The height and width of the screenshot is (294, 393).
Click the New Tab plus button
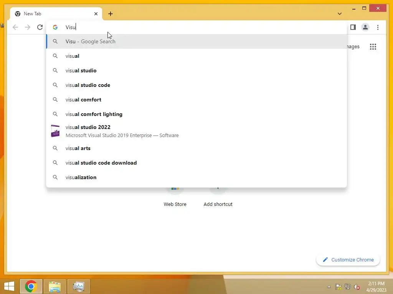tap(111, 14)
